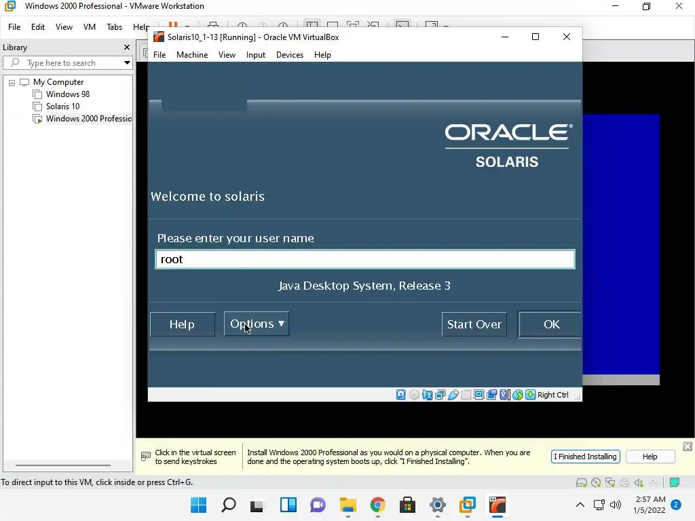Select Windows 2000 Professional in Library

coord(82,119)
